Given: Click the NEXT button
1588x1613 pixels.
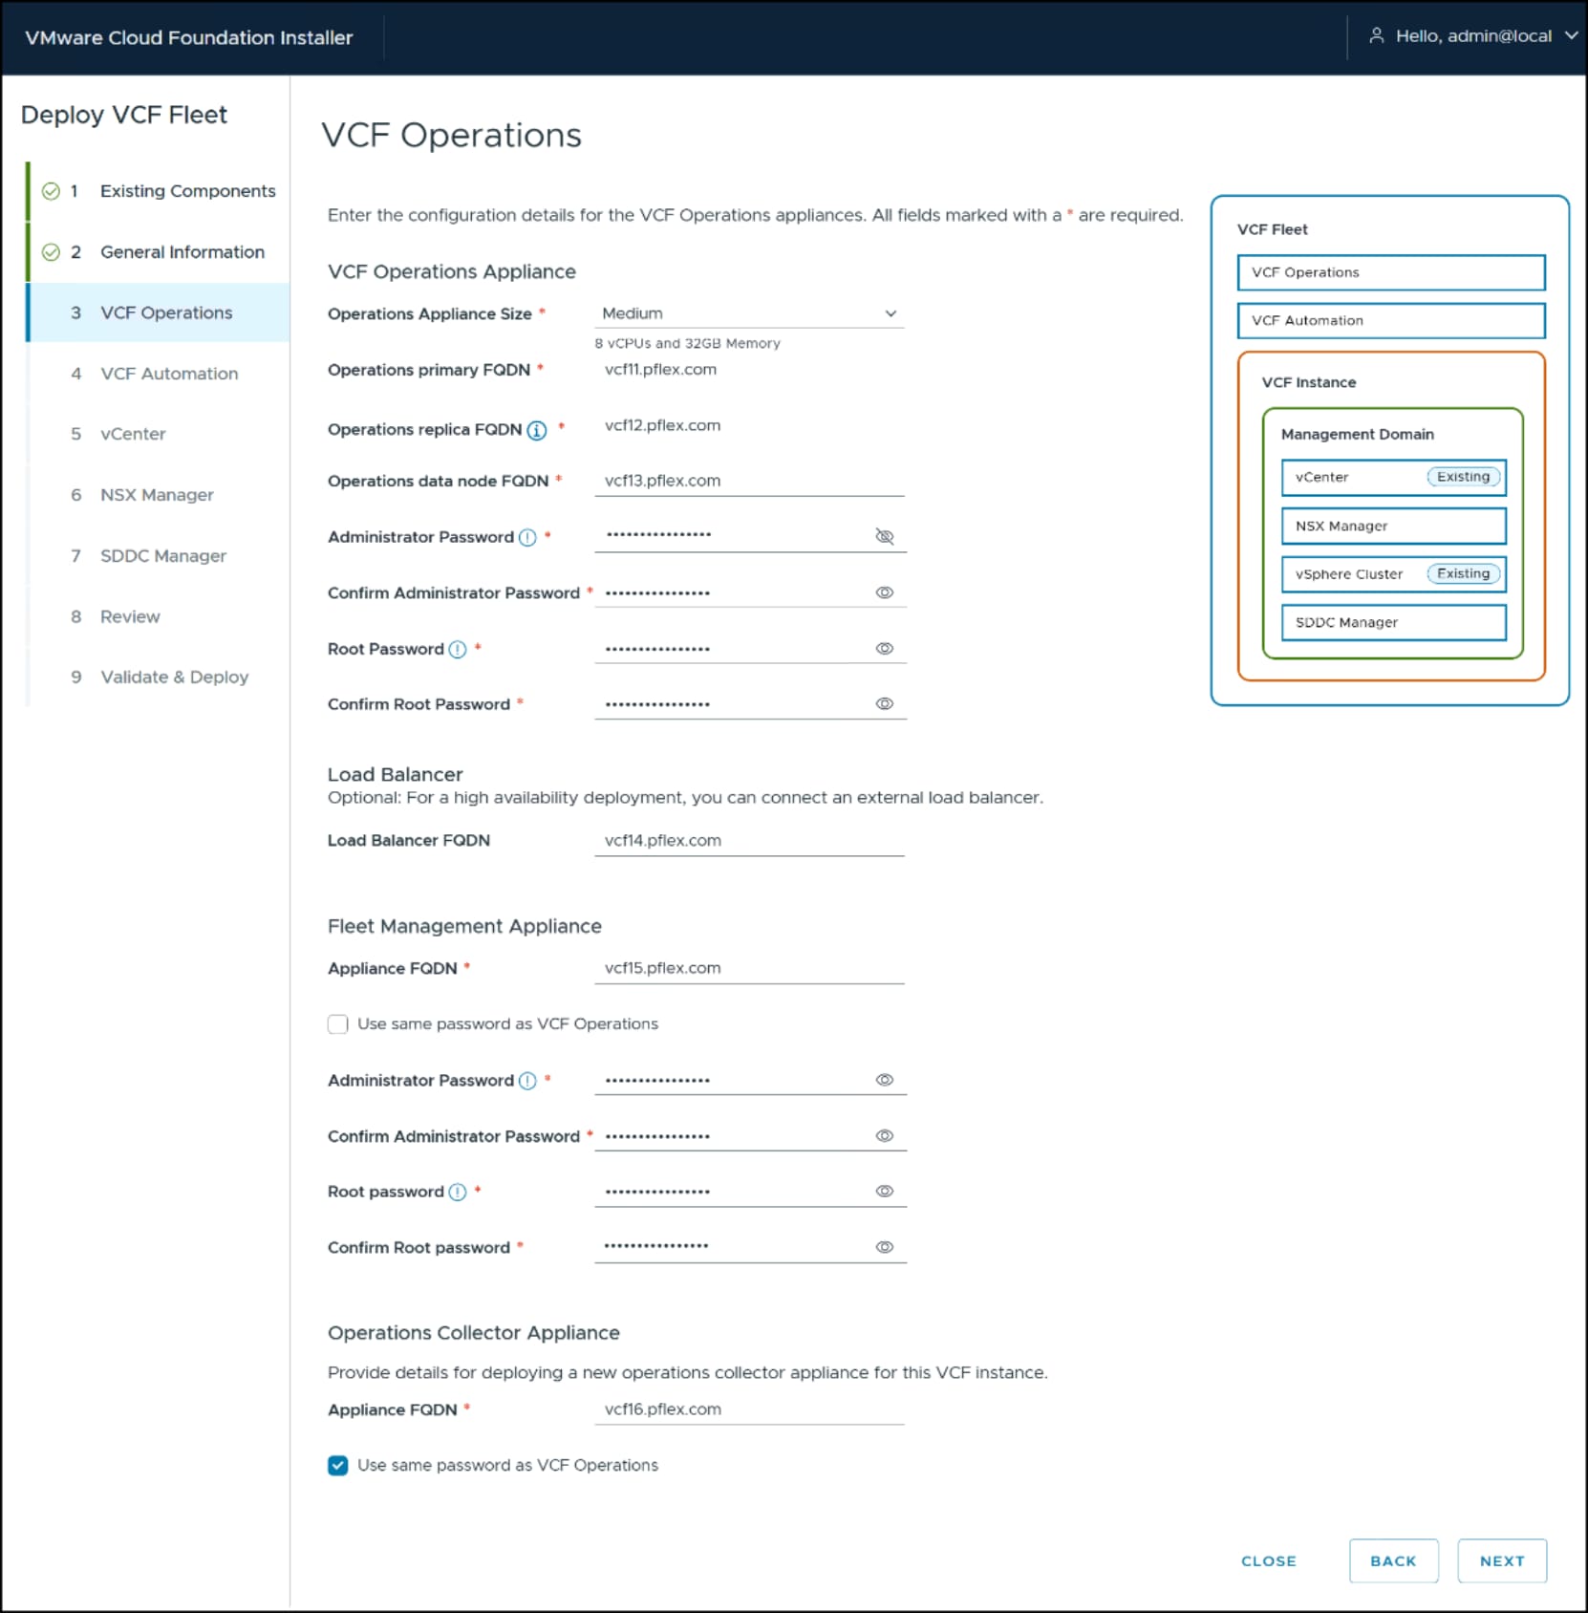Looking at the screenshot, I should coord(1502,1560).
